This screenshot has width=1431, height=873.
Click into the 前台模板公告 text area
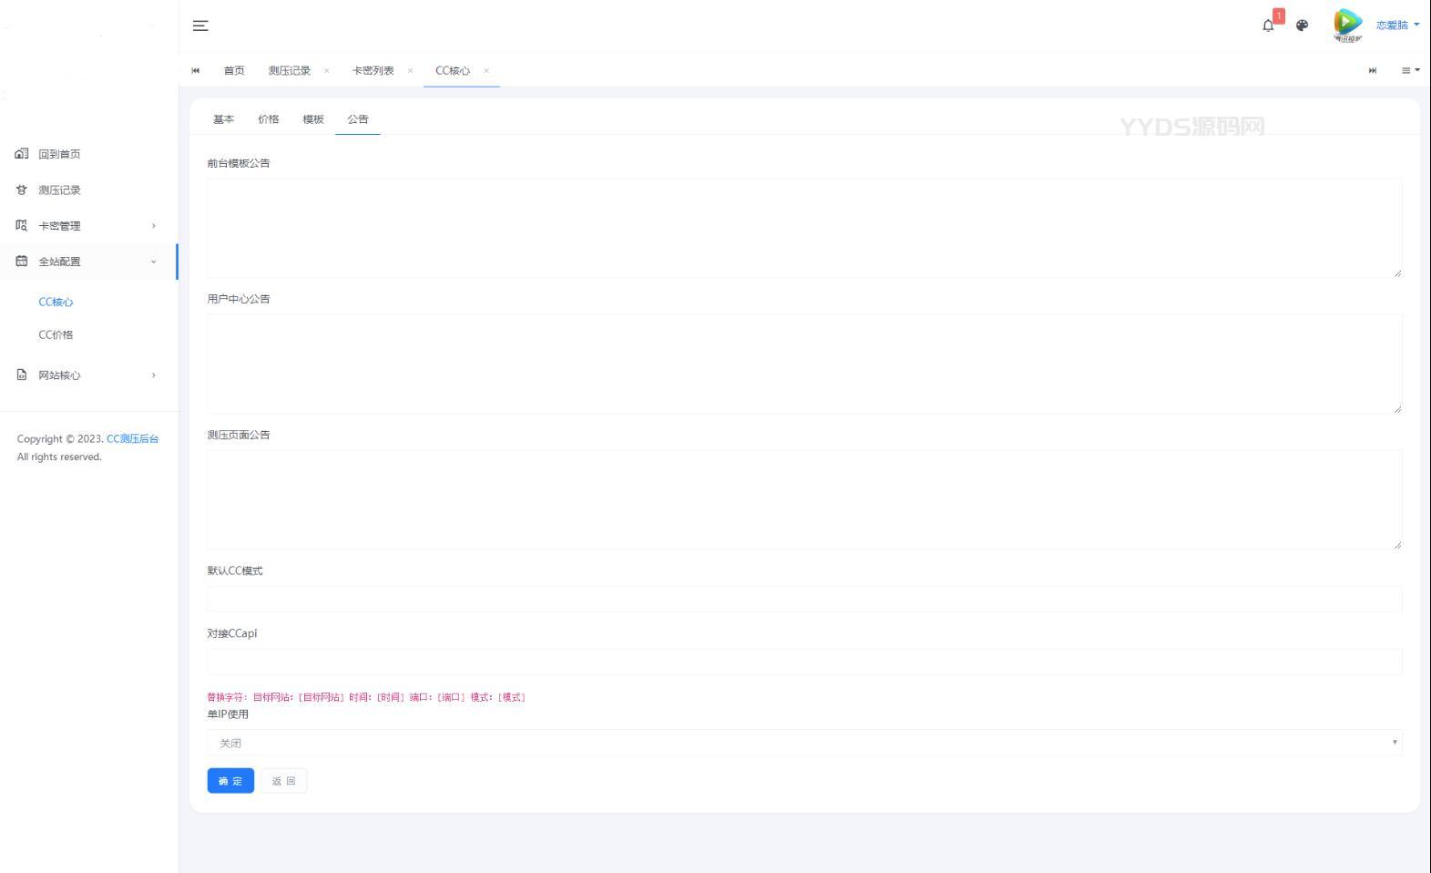click(803, 228)
